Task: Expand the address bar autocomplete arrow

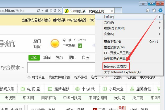Action: pos(43,10)
